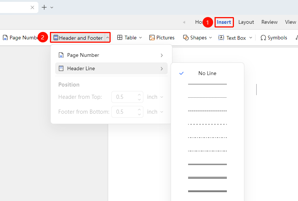This screenshot has width=298, height=201.
Task: Expand the Table dropdown chevron
Action: (x=140, y=38)
